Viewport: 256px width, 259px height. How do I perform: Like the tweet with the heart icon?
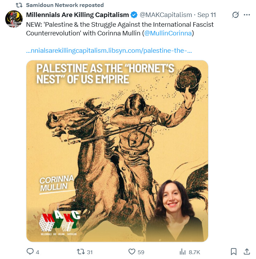(132, 252)
